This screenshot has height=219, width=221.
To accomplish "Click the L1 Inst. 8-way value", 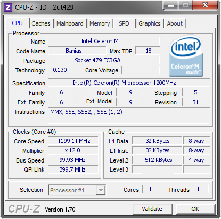I will point(197,150).
